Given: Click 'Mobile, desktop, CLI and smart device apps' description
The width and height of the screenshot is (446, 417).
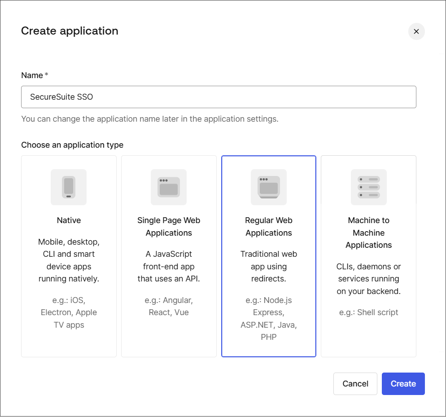Looking at the screenshot, I should pyautogui.click(x=69, y=260).
